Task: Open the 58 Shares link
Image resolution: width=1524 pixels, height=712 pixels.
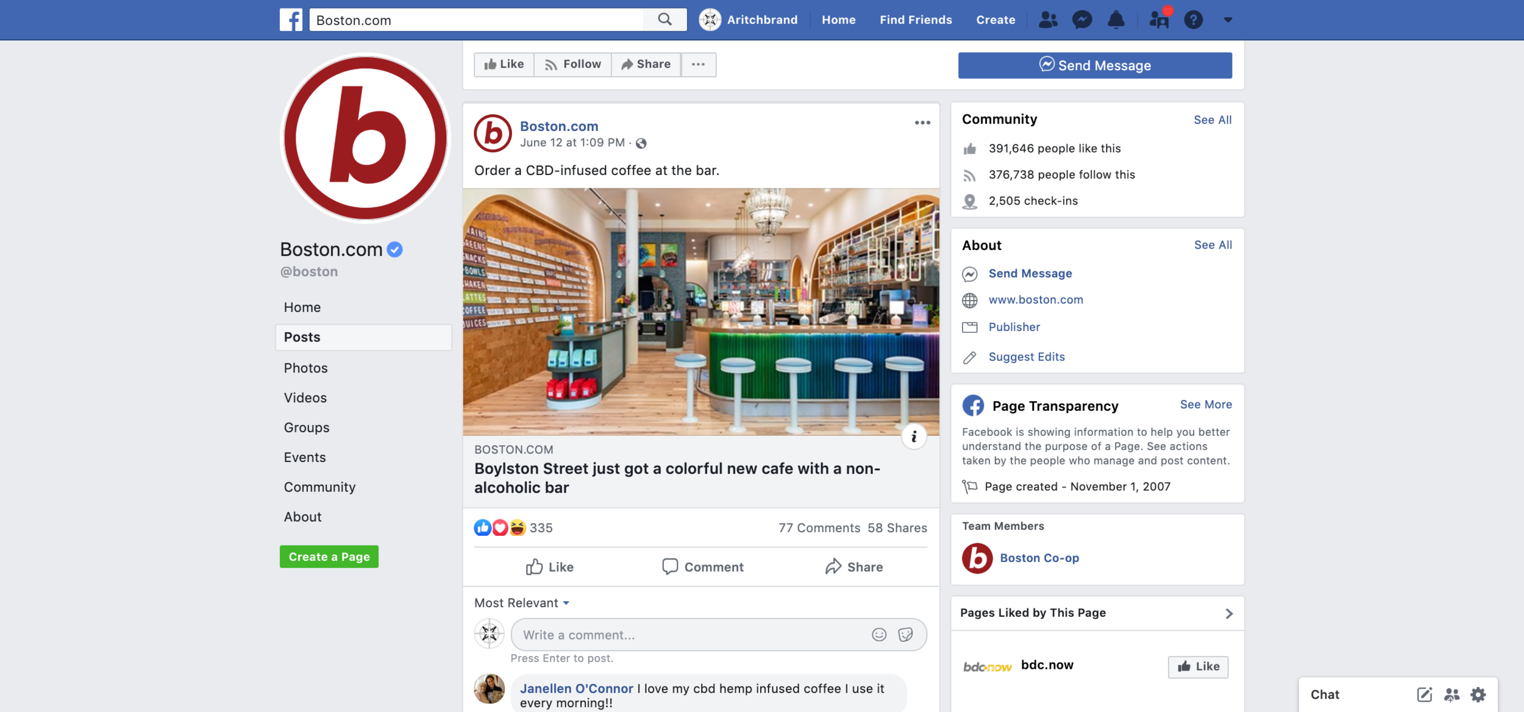Action: (x=897, y=528)
